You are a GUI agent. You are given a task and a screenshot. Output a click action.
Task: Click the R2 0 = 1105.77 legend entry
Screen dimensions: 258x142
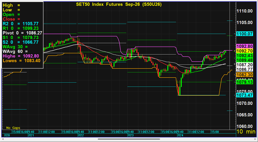(21, 24)
